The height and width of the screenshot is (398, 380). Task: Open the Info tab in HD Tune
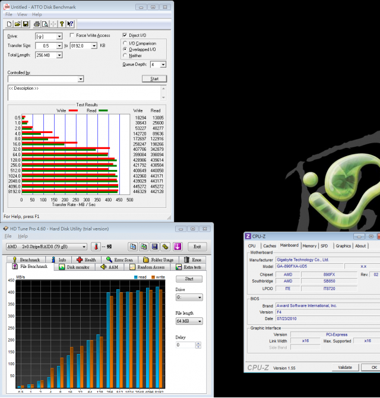pyautogui.click(x=59, y=260)
